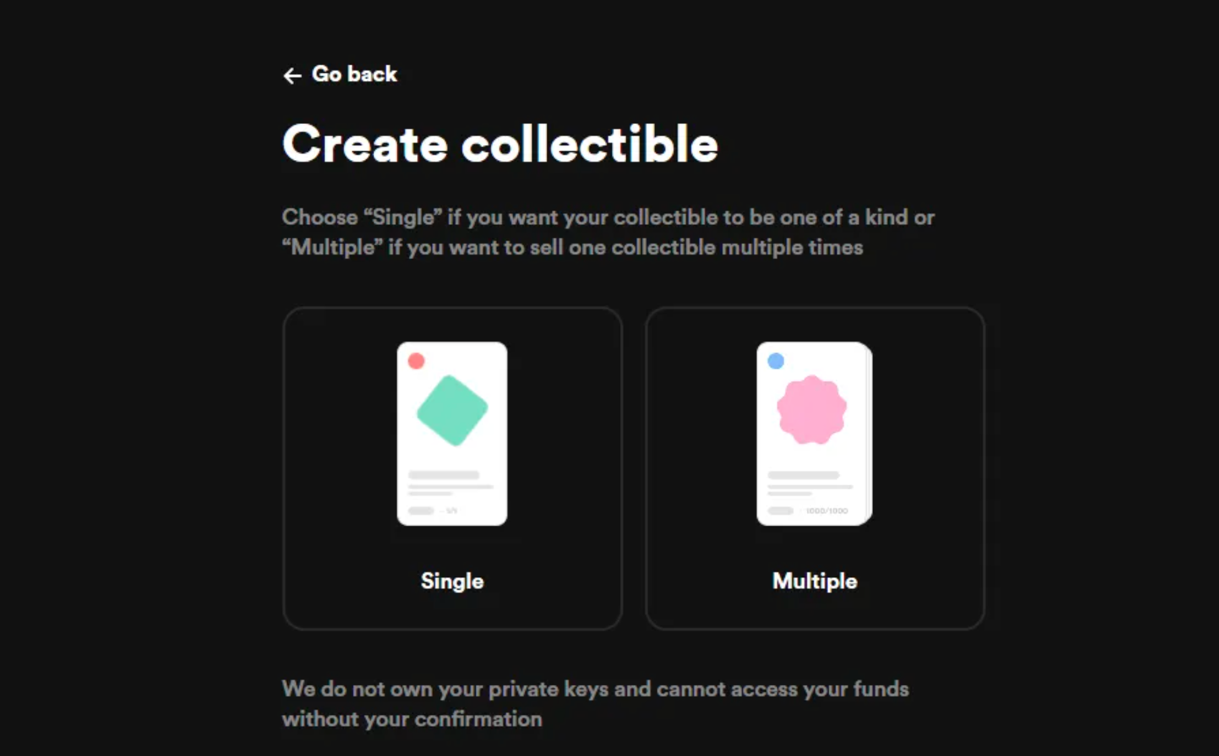Follow the Go back text link
1219x756 pixels.
click(354, 74)
